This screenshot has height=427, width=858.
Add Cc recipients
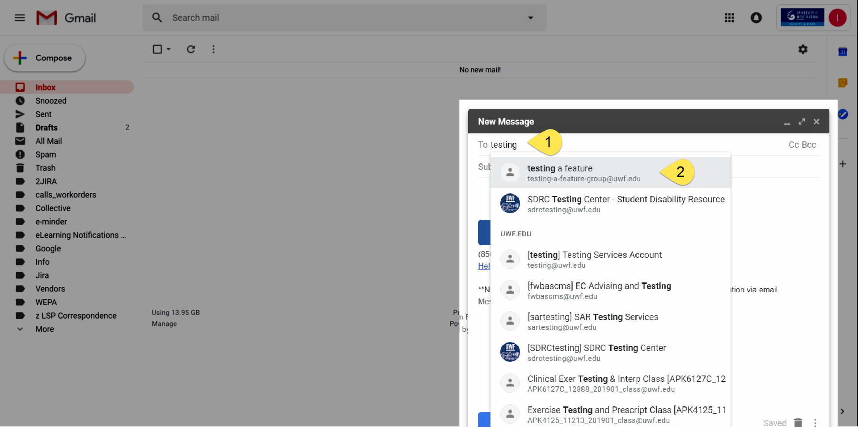(x=794, y=145)
